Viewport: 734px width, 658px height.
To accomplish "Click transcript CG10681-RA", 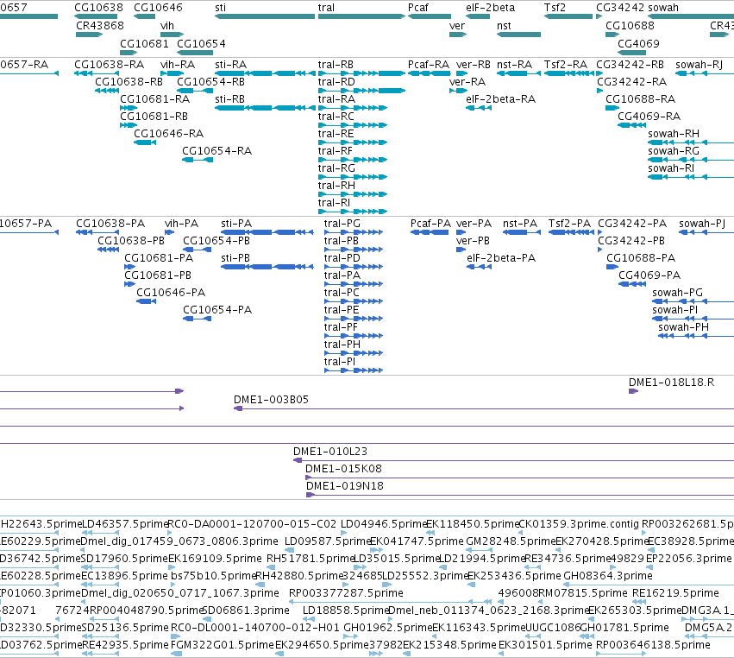I will point(129,108).
